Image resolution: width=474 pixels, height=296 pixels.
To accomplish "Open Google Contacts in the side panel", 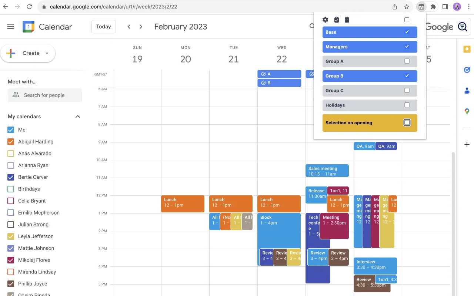I will pos(467,91).
